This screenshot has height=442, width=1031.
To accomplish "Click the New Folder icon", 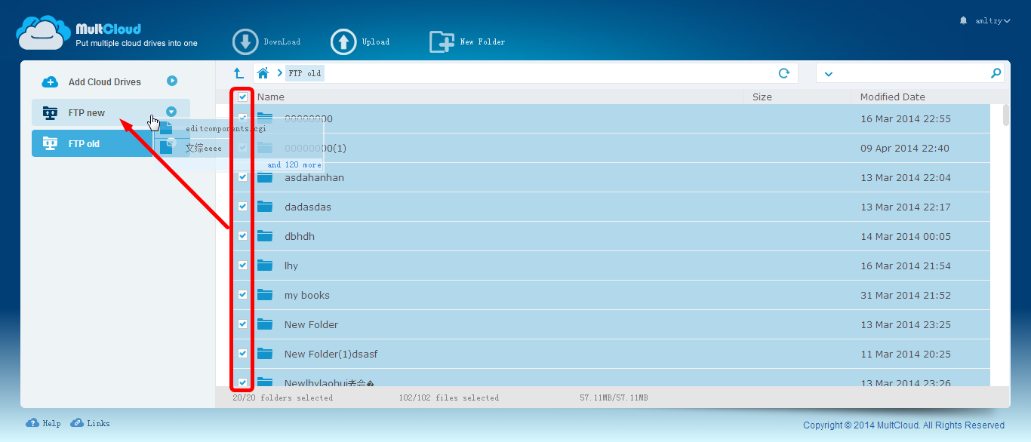I will (442, 42).
